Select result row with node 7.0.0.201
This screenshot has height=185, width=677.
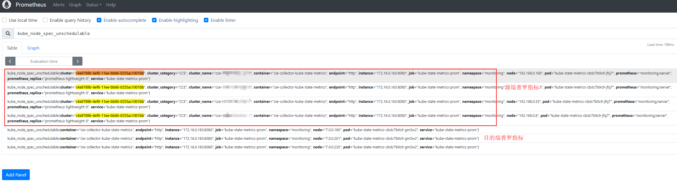(x=341, y=138)
